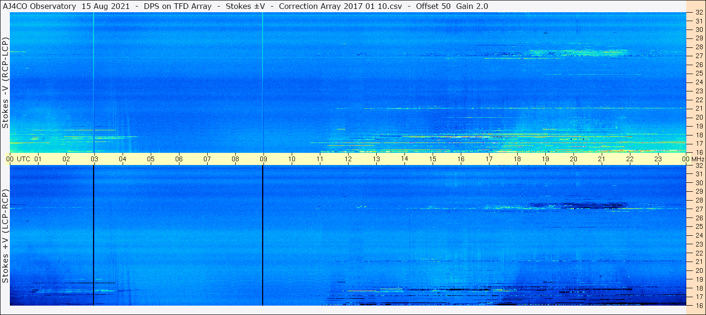The image size is (706, 315).
Task: Select the date "15 Aug 2021" in header
Action: [x=105, y=6]
